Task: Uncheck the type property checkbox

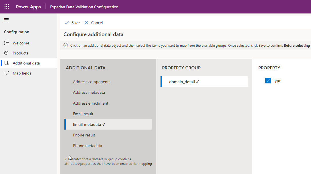Action: [268, 81]
